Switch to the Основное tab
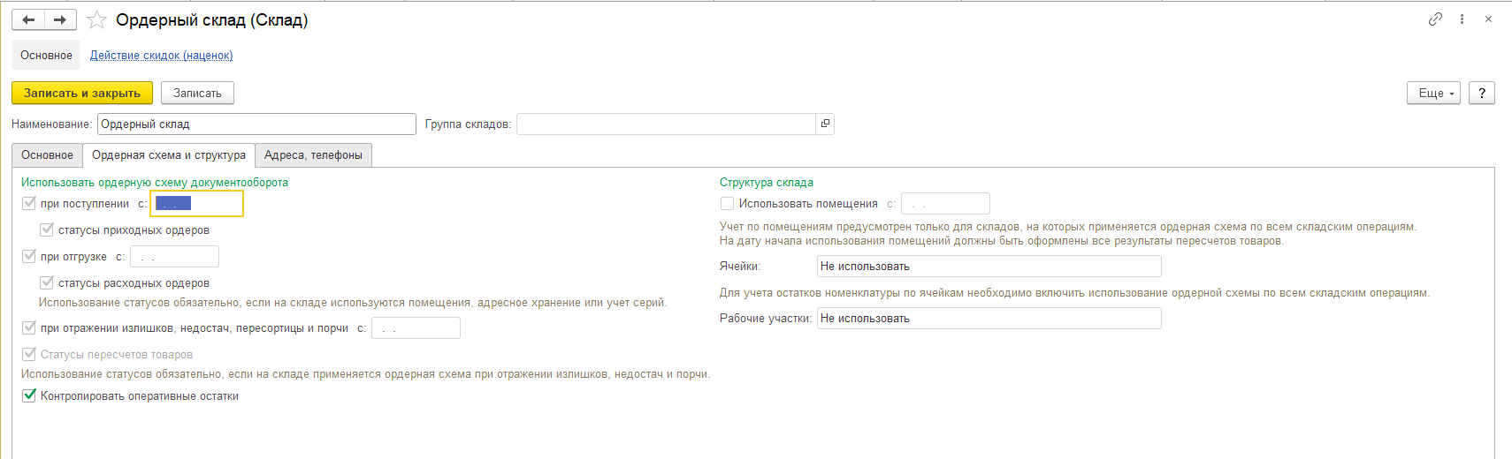This screenshot has width=1512, height=459. coord(47,154)
